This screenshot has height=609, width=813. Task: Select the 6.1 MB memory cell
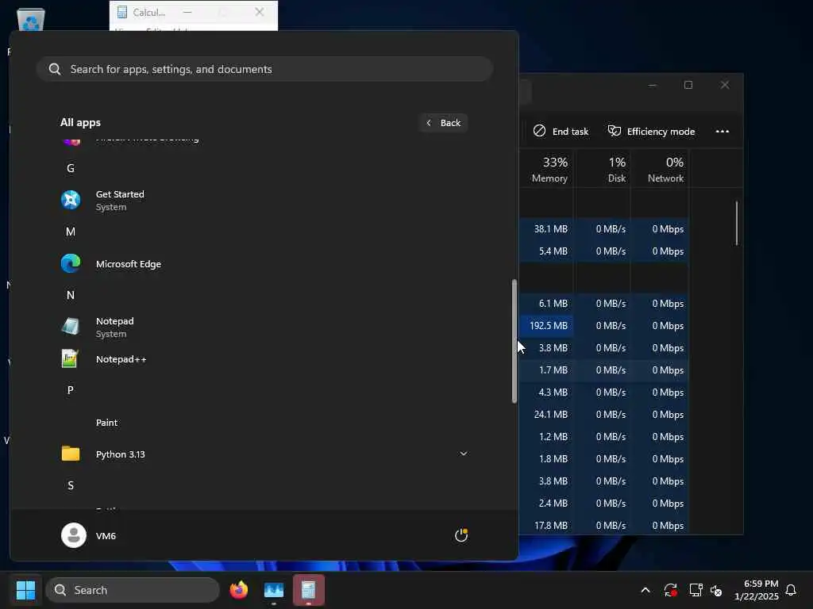pyautogui.click(x=546, y=304)
